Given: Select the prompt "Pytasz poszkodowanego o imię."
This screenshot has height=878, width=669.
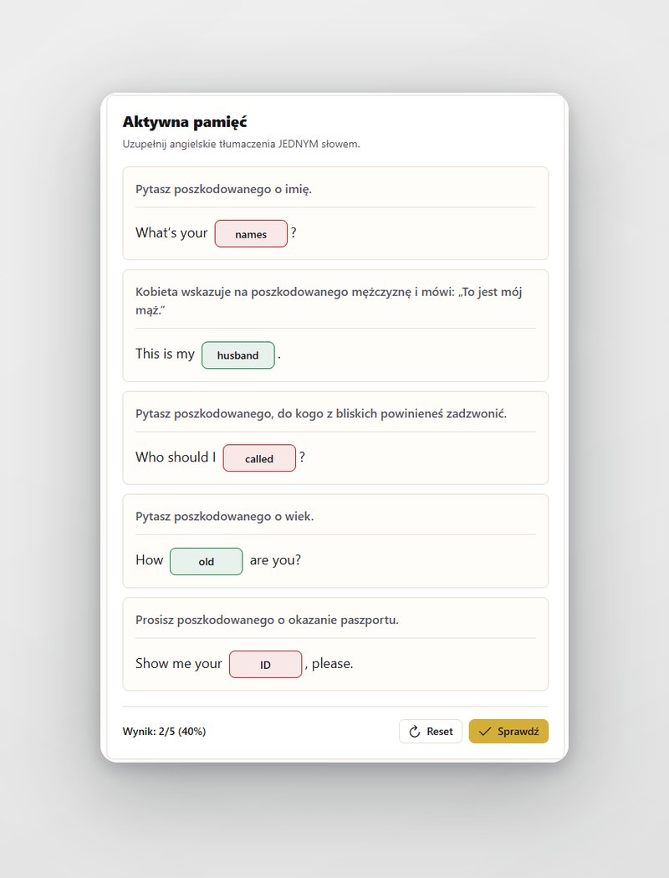Looking at the screenshot, I should [x=223, y=189].
